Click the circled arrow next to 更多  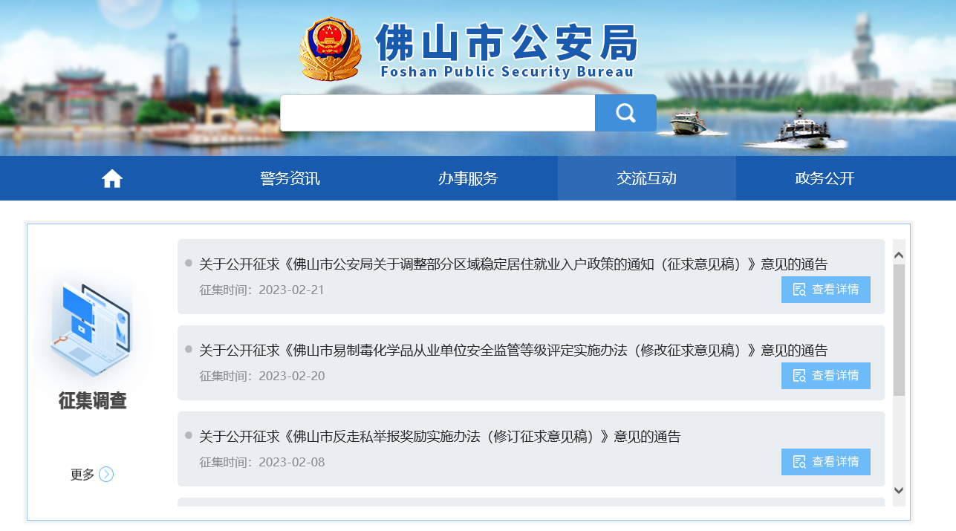pyautogui.click(x=106, y=474)
